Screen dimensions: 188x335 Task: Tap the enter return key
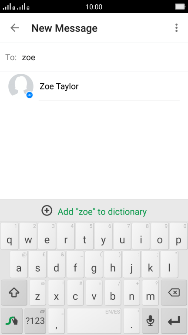coord(174,321)
